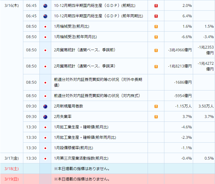This screenshot has width=215, height=184.
Task: Click Japan flag in 鉱工業生産 確報値(前年同月比) row
Action: 45,138
